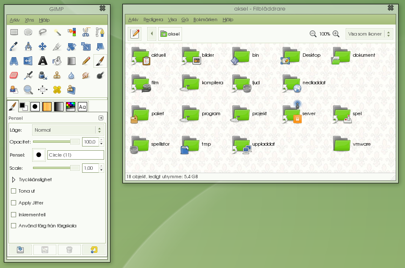The height and width of the screenshot is (268, 405).
Task: Check the Apply Jitter option
Action: (14, 203)
